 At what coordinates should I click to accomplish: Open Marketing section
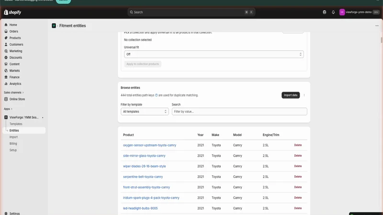click(16, 51)
